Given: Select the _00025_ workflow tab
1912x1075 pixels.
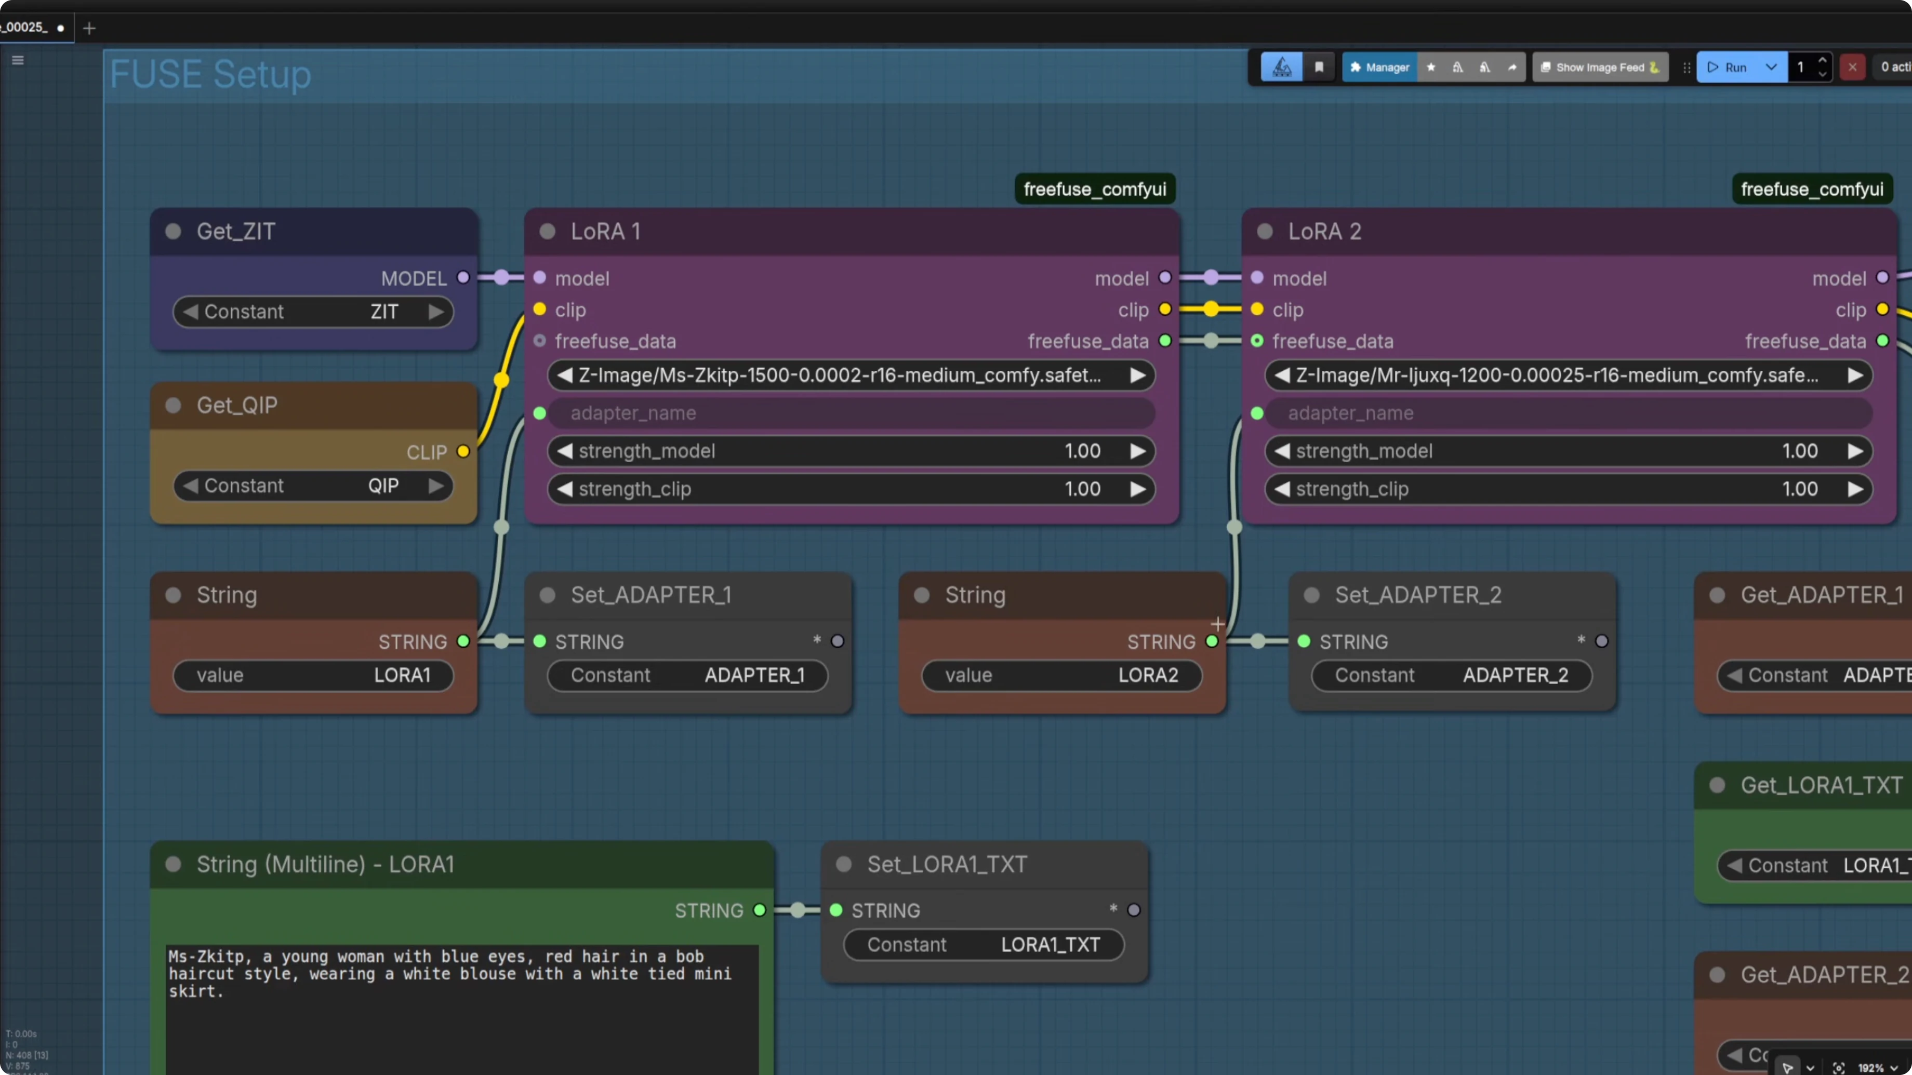Looking at the screenshot, I should pos(26,28).
